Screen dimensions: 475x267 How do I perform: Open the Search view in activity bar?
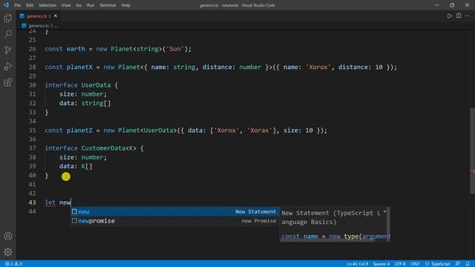(x=8, y=33)
